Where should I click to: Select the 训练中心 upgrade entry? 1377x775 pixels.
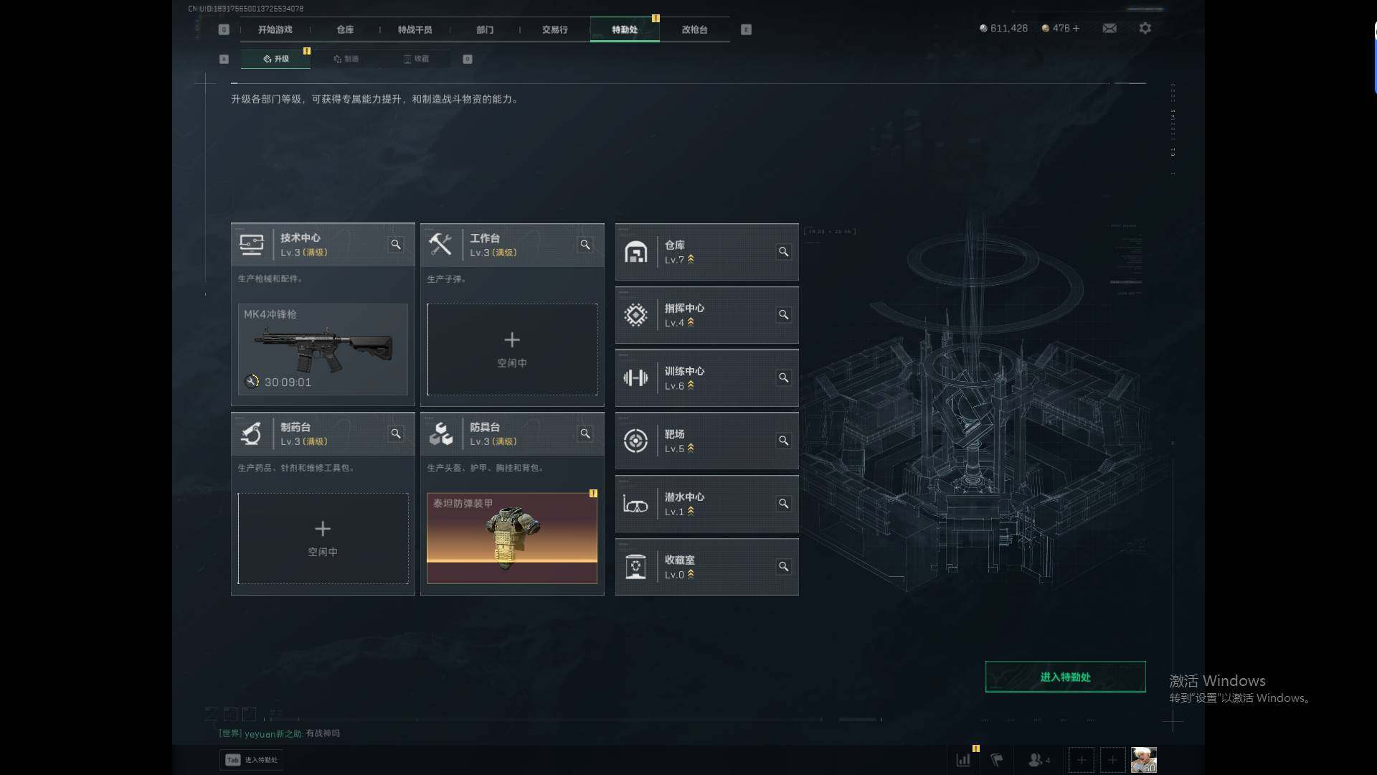pyautogui.click(x=706, y=378)
